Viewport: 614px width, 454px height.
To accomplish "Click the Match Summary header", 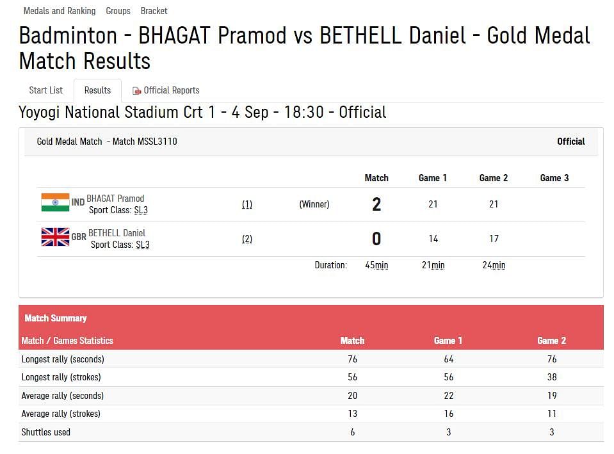I will (x=56, y=318).
